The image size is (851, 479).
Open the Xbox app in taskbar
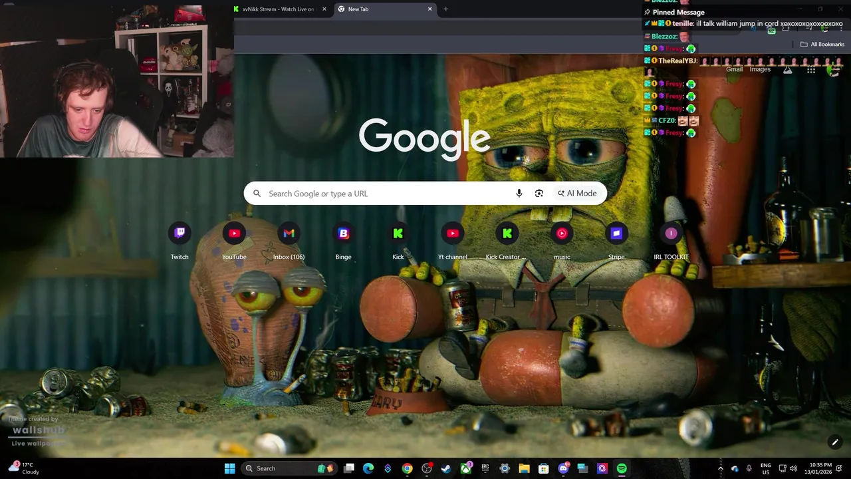click(466, 468)
